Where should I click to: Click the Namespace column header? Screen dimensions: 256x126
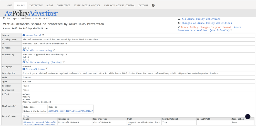(75, 119)
